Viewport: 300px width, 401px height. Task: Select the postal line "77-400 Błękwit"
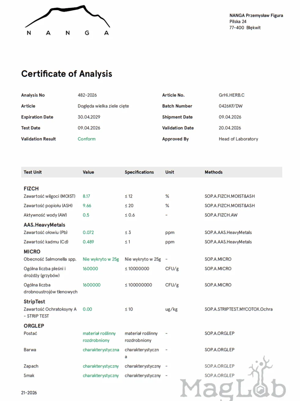coord(245,28)
